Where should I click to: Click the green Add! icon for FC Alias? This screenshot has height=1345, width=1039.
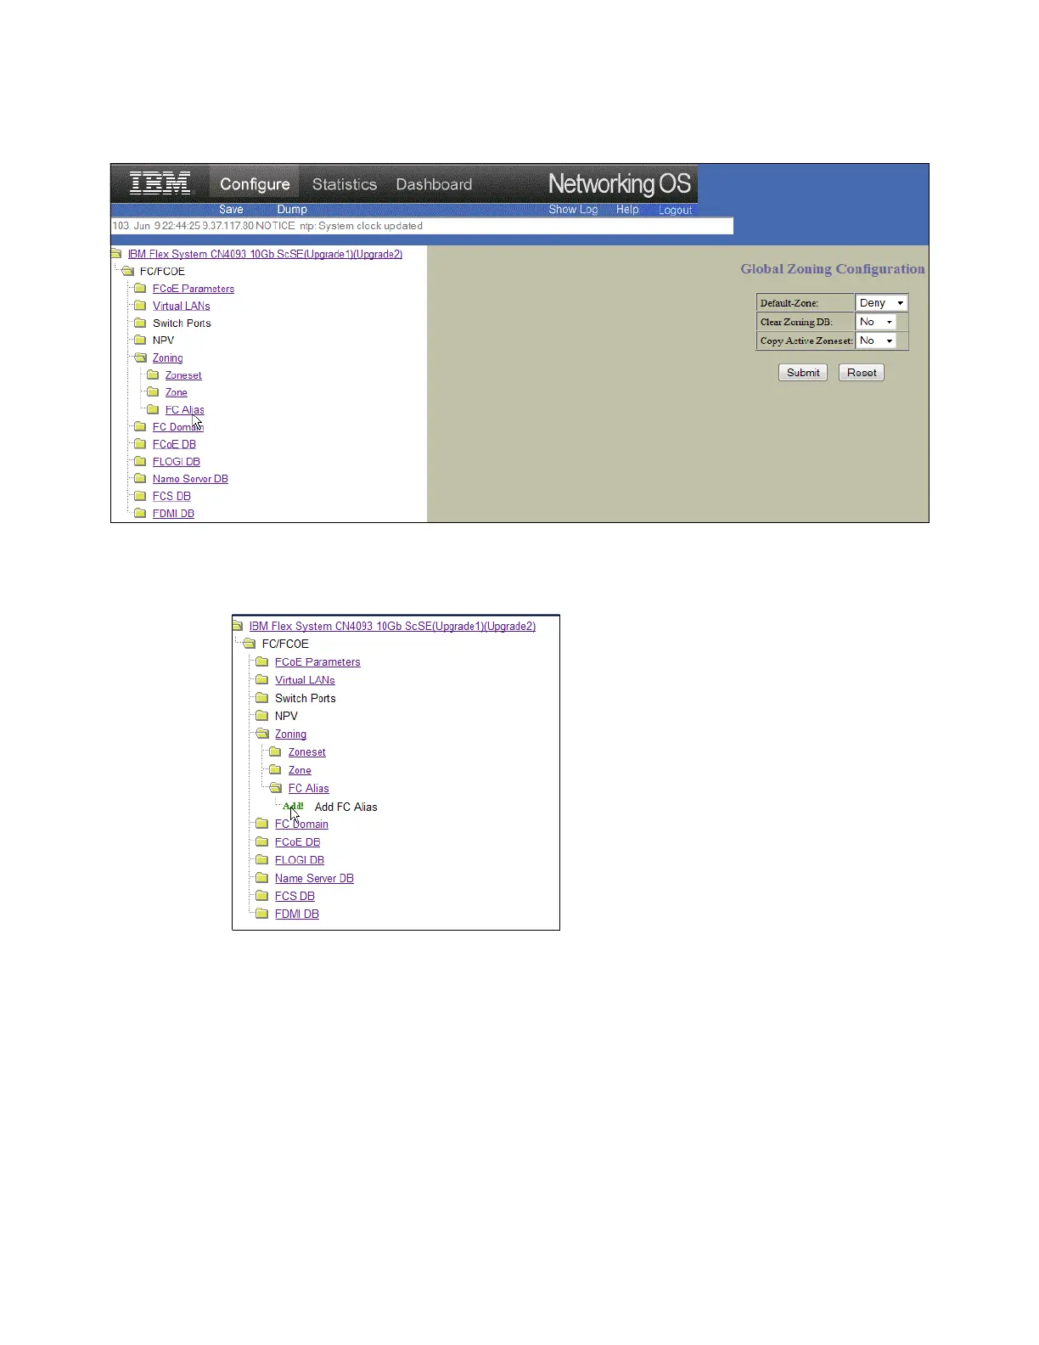tap(293, 806)
